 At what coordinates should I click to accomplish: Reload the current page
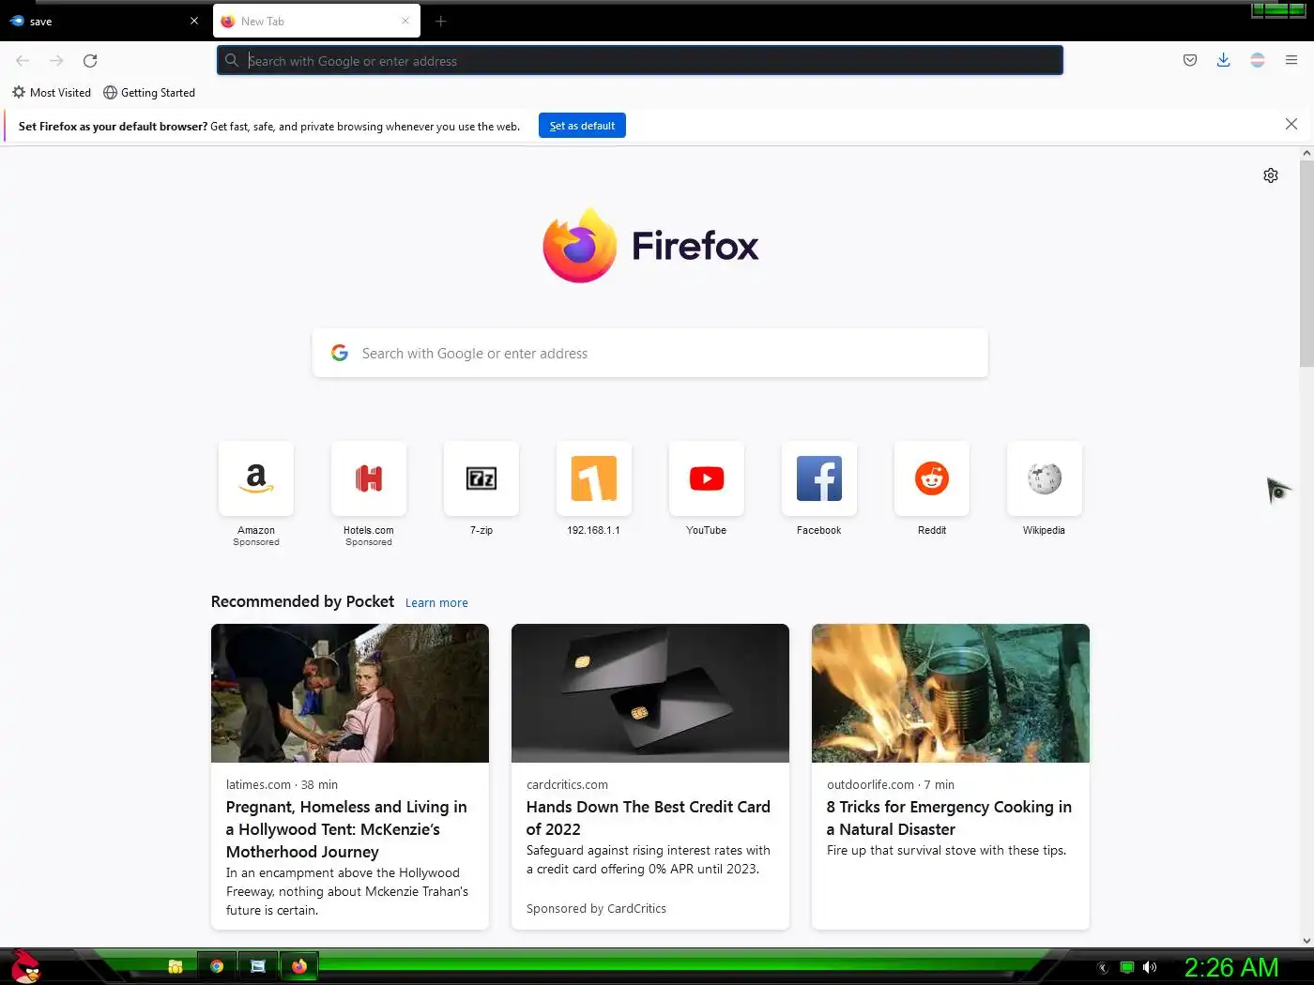click(90, 61)
